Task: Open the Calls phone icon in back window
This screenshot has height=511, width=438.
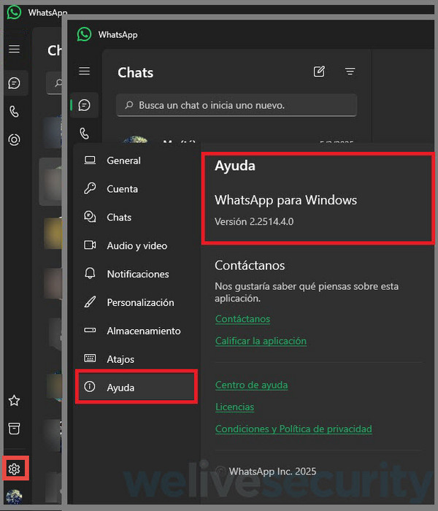Action: [x=14, y=112]
